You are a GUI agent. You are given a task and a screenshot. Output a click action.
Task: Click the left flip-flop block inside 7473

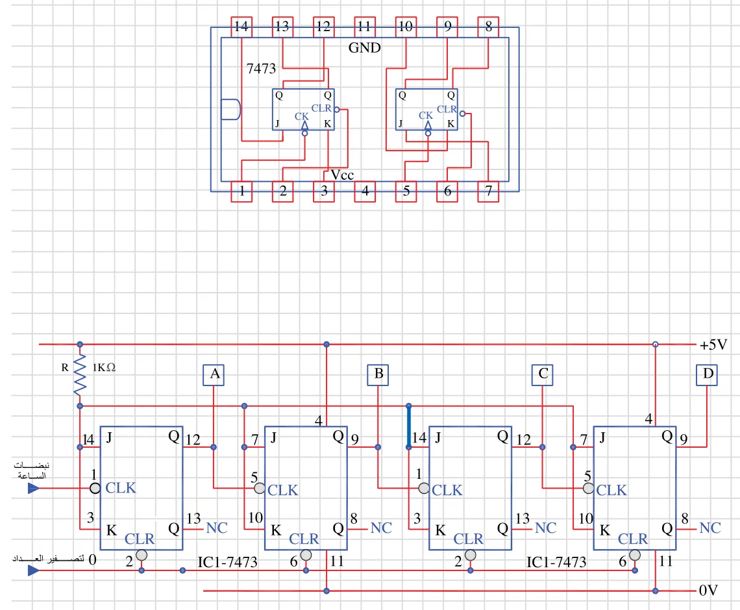303,110
